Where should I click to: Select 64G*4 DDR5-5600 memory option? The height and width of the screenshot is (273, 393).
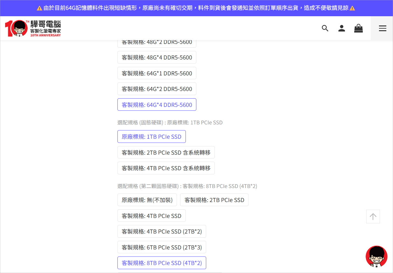[x=157, y=105]
